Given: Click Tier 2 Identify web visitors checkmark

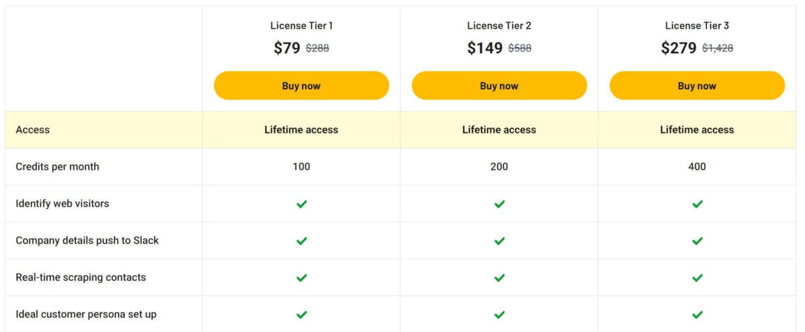Looking at the screenshot, I should [499, 204].
